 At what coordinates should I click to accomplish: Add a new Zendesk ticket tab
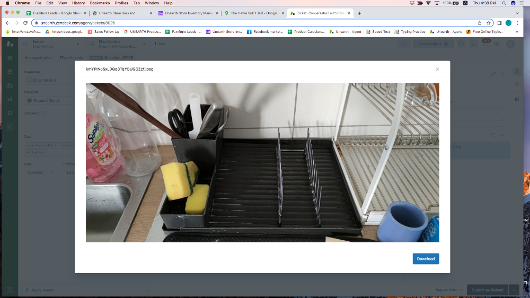(160, 44)
